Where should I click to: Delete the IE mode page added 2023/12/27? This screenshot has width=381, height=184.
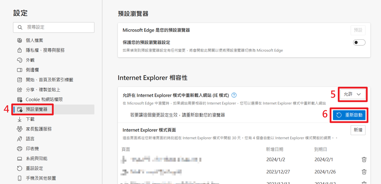coord(364,172)
